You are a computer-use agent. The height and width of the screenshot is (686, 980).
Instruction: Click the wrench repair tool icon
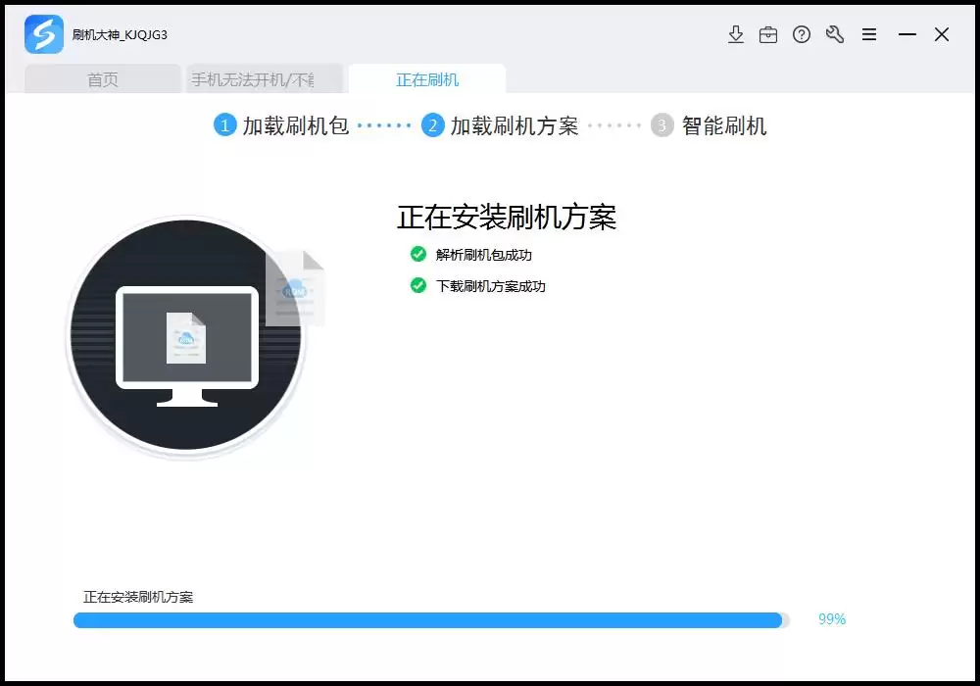[835, 33]
